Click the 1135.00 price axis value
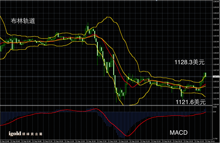The width and height of the screenshot is (220, 143). pos(216,30)
